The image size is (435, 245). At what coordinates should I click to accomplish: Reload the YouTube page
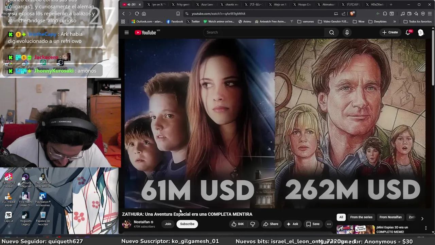click(137, 14)
